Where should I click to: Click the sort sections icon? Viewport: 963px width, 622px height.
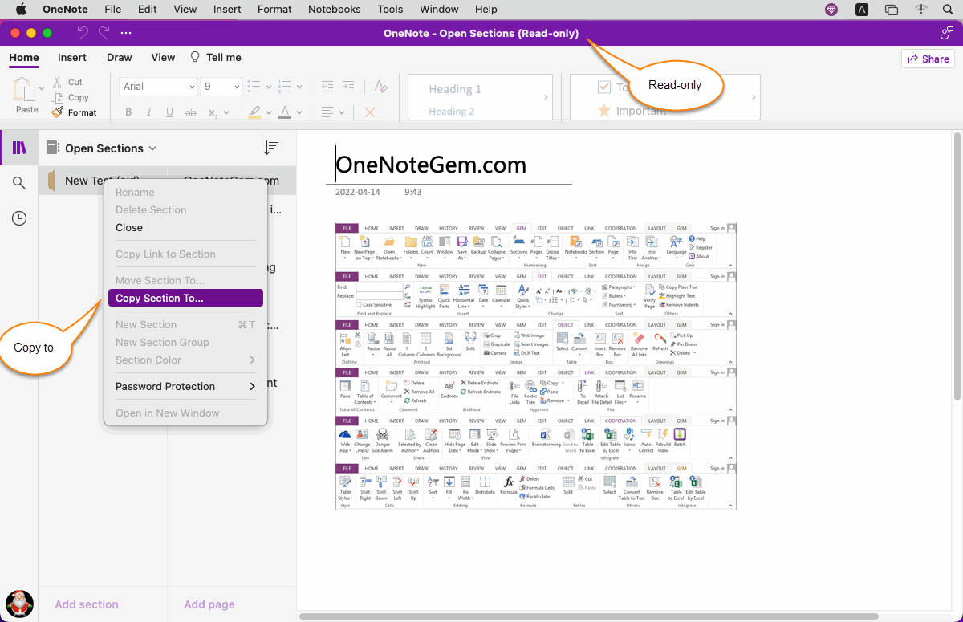point(271,148)
